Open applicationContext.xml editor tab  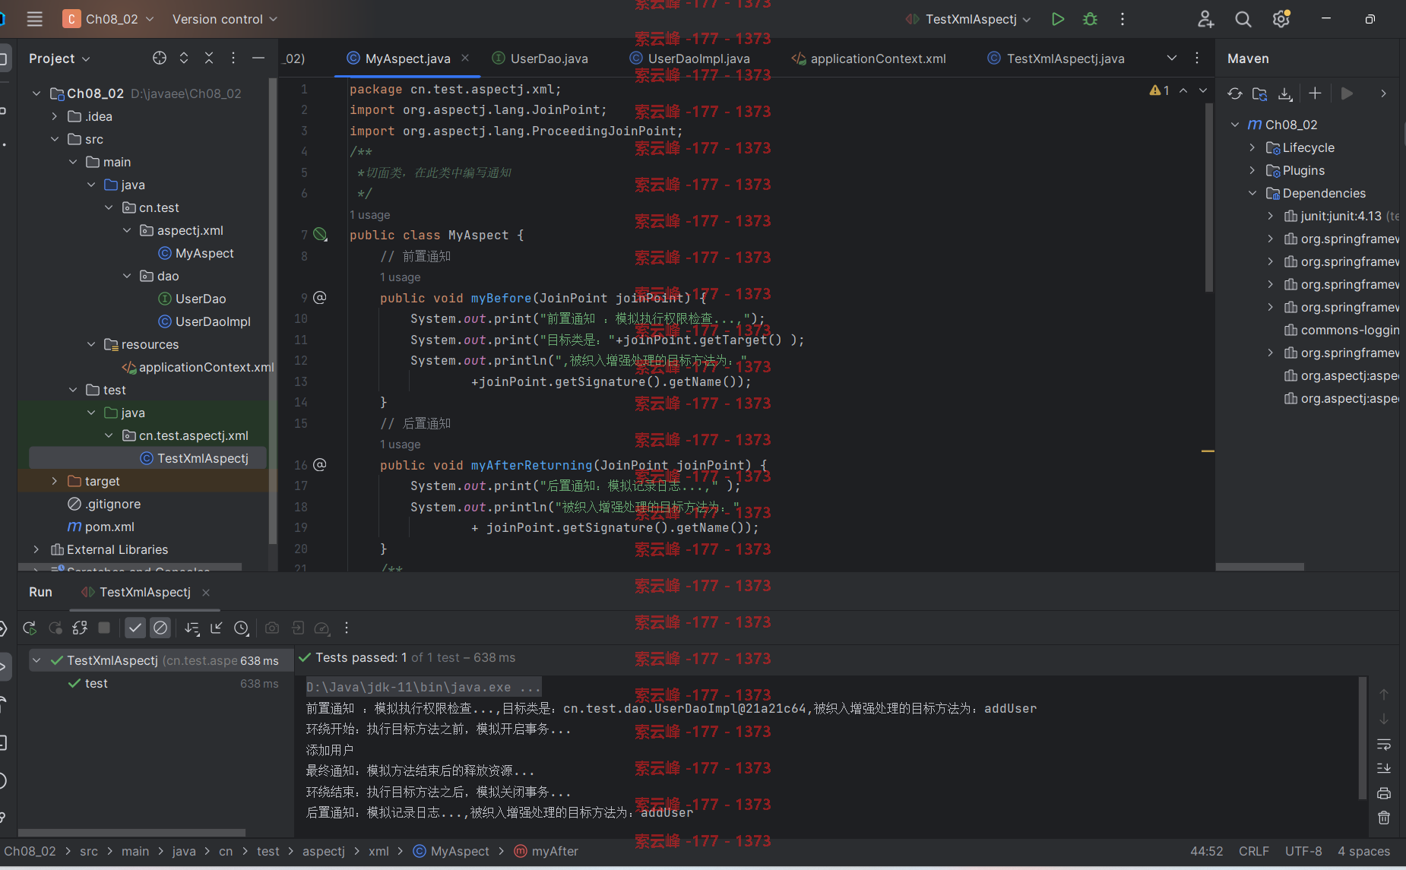click(869, 59)
